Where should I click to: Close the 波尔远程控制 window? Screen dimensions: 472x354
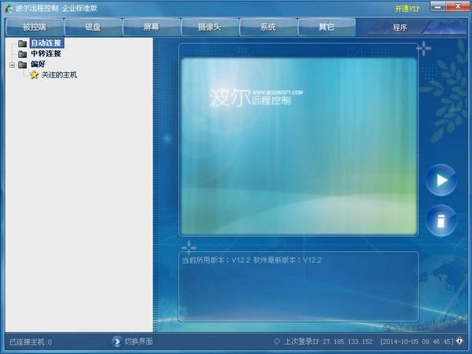coord(458,6)
